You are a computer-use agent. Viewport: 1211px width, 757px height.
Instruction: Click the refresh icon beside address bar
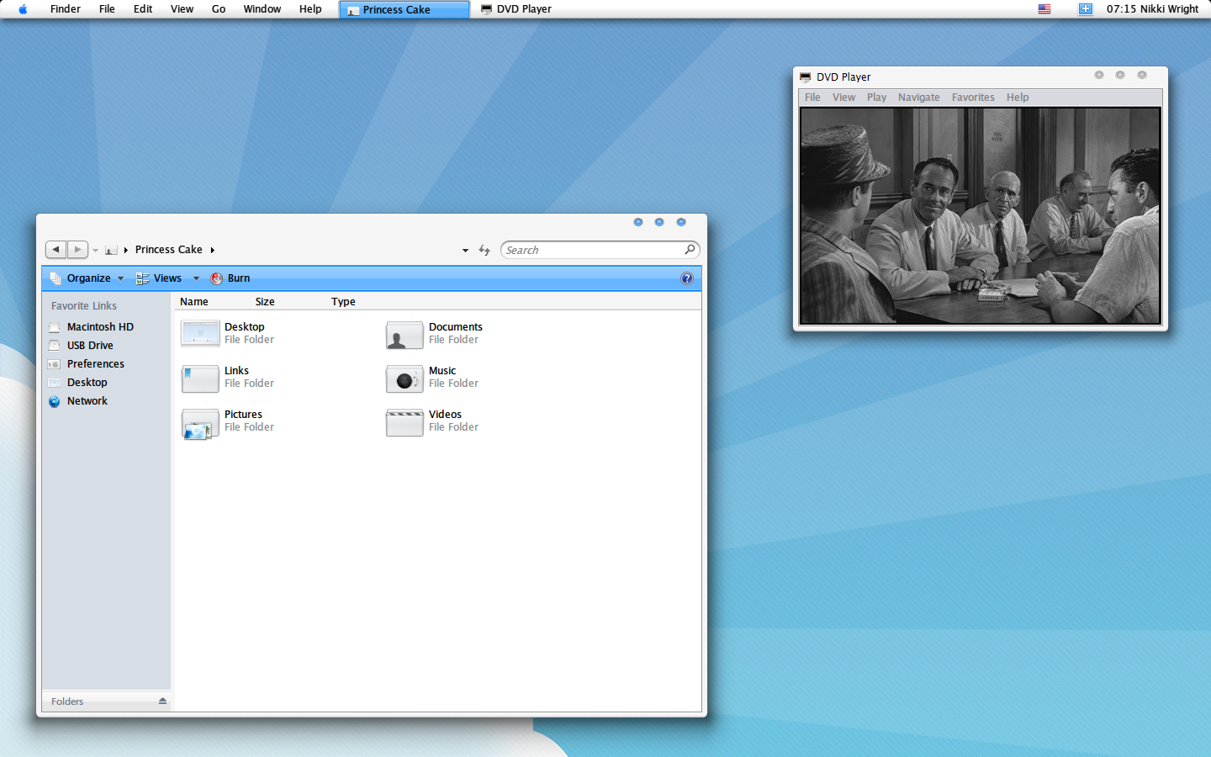point(484,251)
